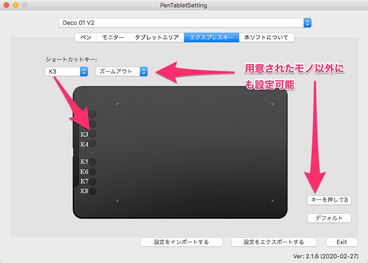Click the K8 express key on tablet
Image resolution: width=368 pixels, height=263 pixels.
pyautogui.click(x=92, y=191)
